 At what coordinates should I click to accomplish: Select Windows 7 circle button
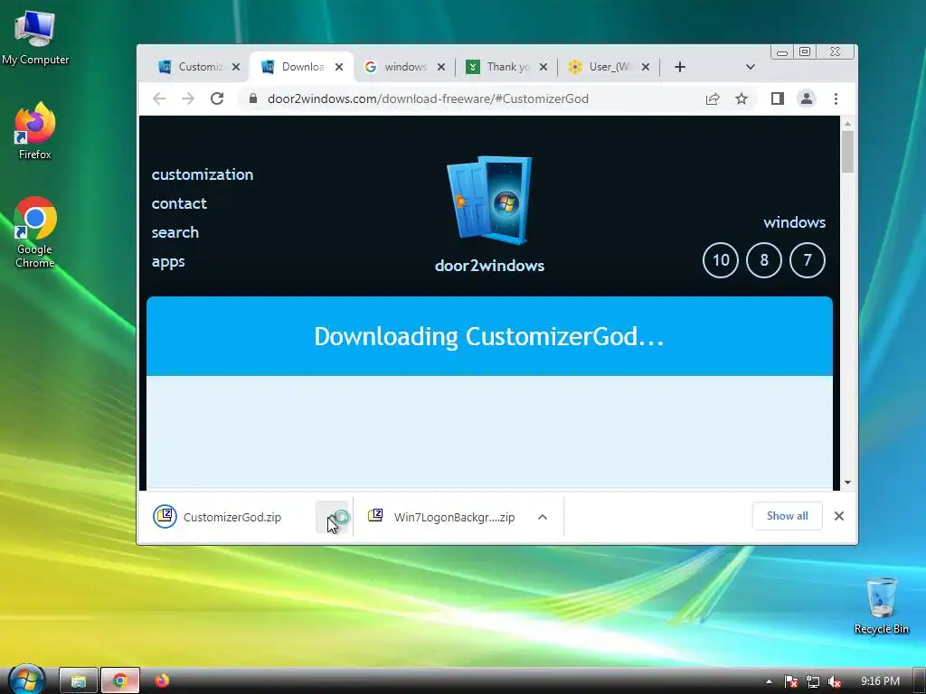click(x=808, y=259)
